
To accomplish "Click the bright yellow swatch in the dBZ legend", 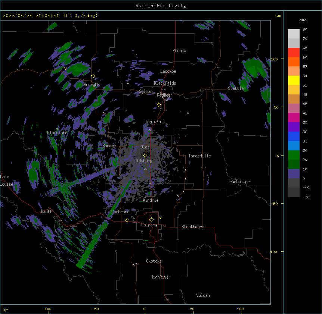I will point(294,80).
